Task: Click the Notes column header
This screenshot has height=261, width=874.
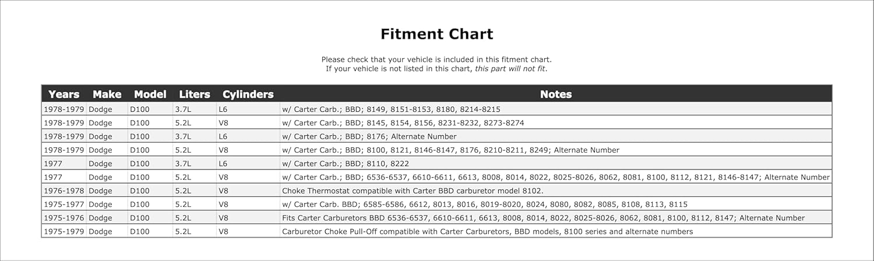Action: point(555,94)
